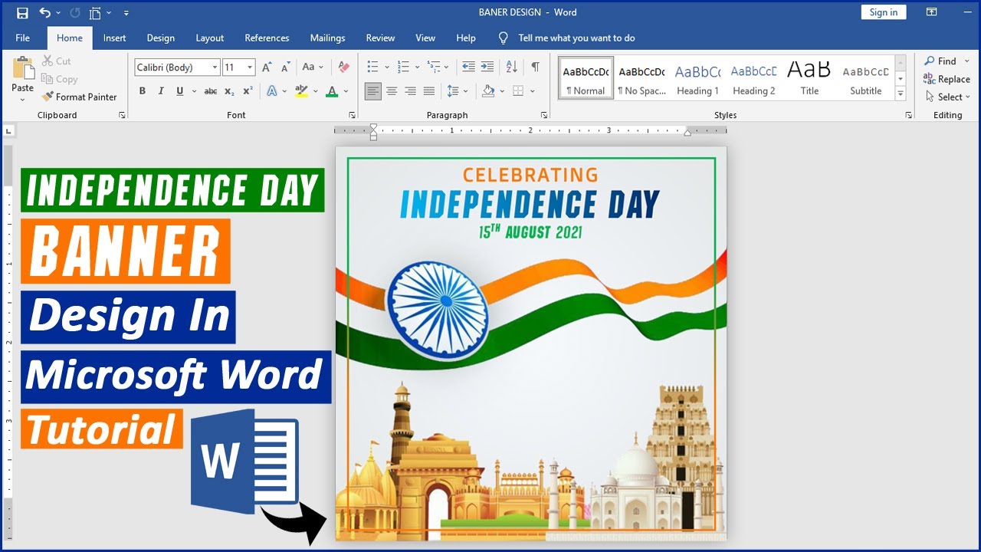Increase the paragraph indent
Screen dimensions: 981x552
487,67
